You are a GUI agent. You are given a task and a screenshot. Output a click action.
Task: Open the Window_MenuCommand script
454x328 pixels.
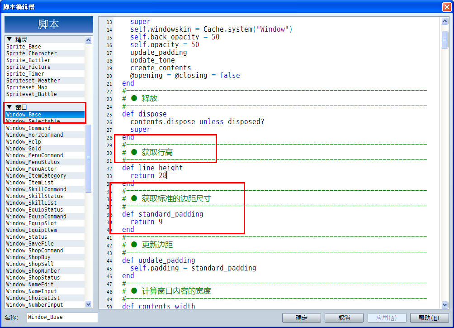45,155
